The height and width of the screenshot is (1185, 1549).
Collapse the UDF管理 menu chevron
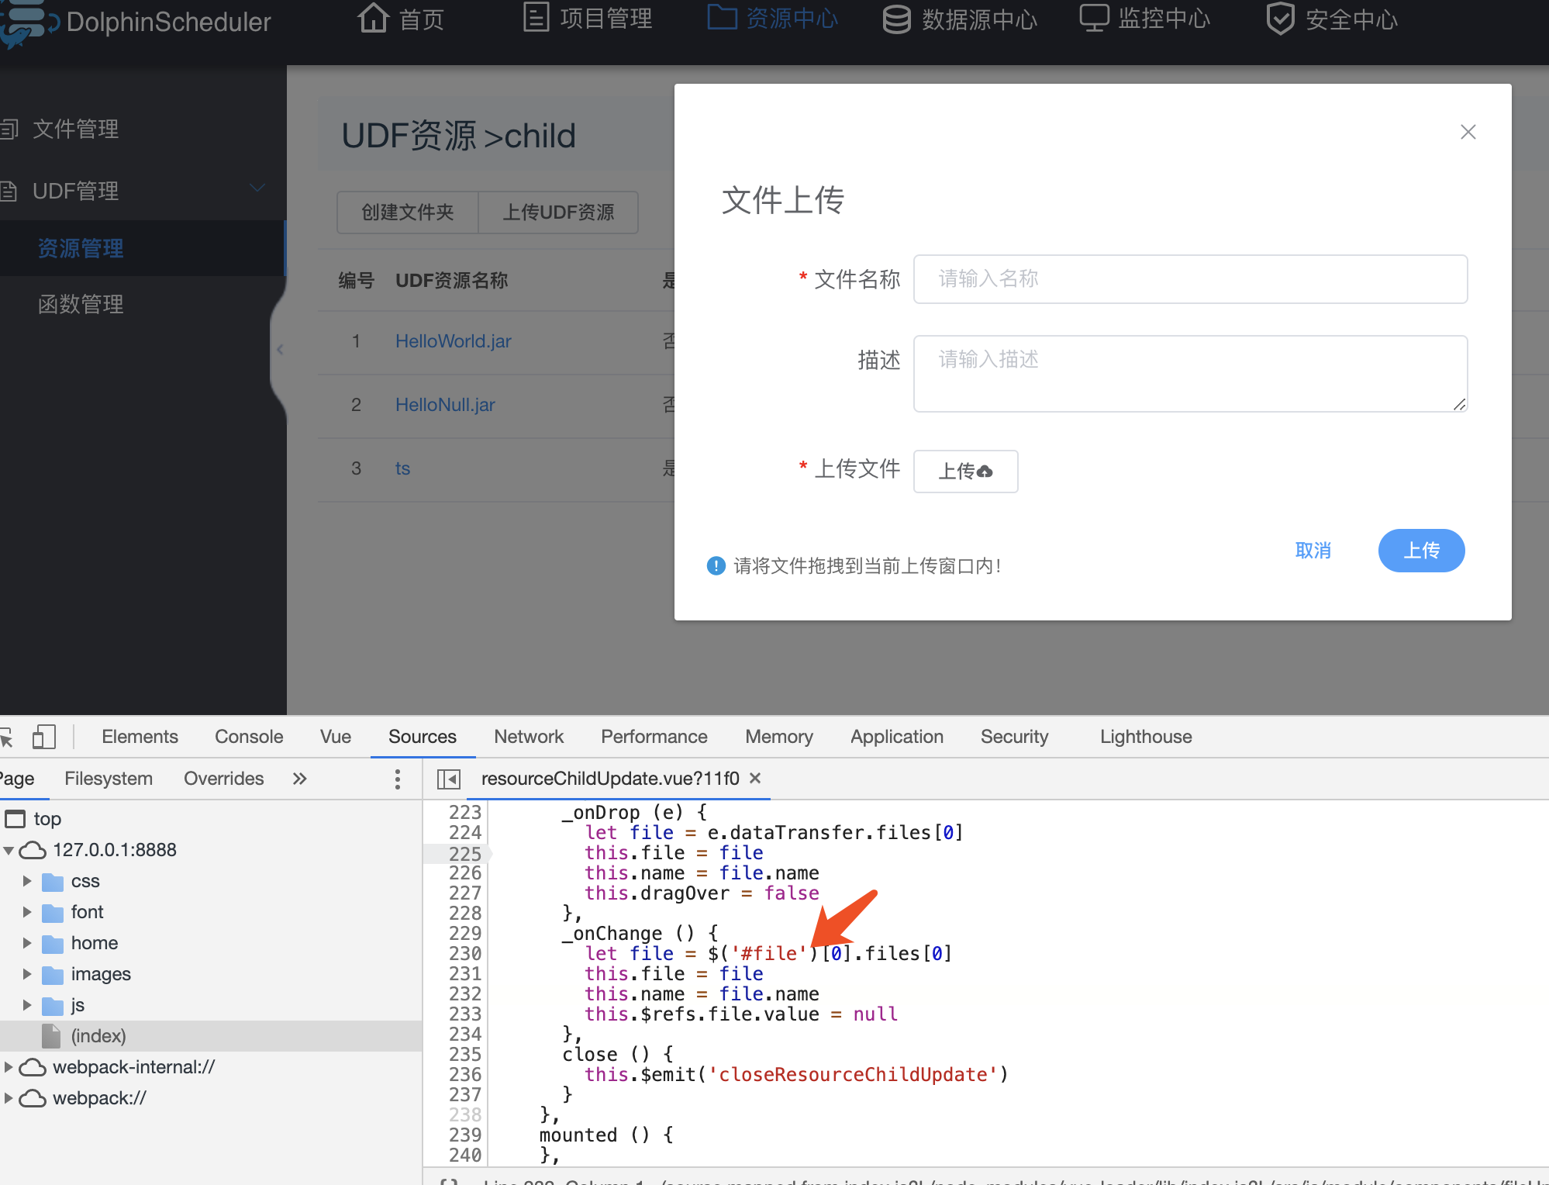257,188
